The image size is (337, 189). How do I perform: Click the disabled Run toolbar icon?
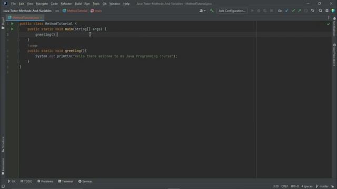coord(252,10)
